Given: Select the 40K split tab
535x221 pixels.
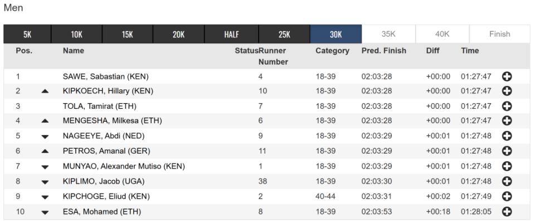Looking at the screenshot, I should [442, 34].
